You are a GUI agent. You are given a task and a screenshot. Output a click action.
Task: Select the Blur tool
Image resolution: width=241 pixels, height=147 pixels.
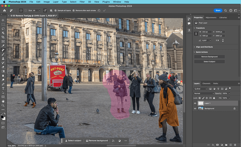tap(3, 76)
